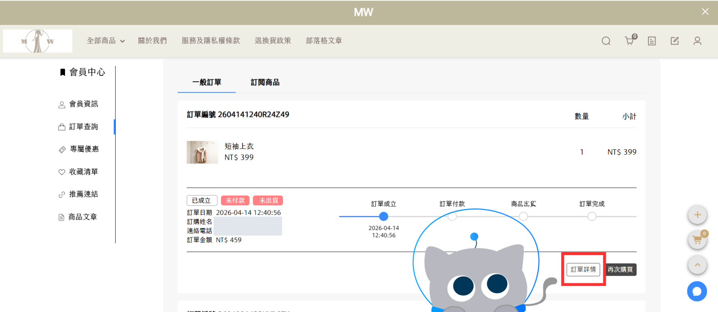The width and height of the screenshot is (718, 312).
Task: Open the member account icon
Action: (x=697, y=41)
